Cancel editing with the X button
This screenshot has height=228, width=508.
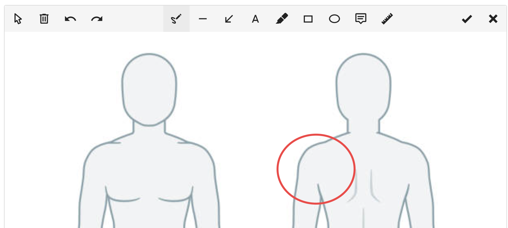[x=493, y=19]
